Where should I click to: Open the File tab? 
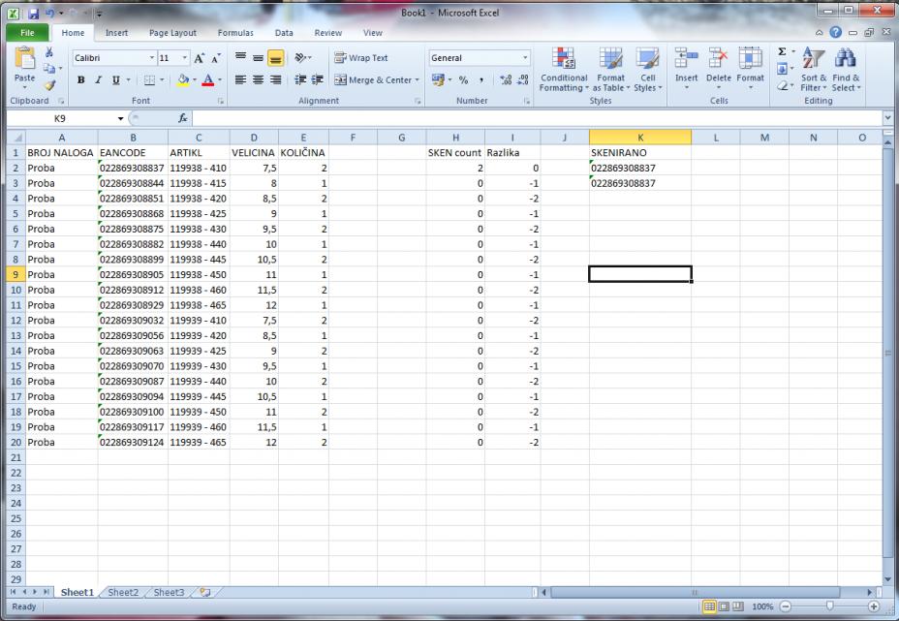coord(27,33)
